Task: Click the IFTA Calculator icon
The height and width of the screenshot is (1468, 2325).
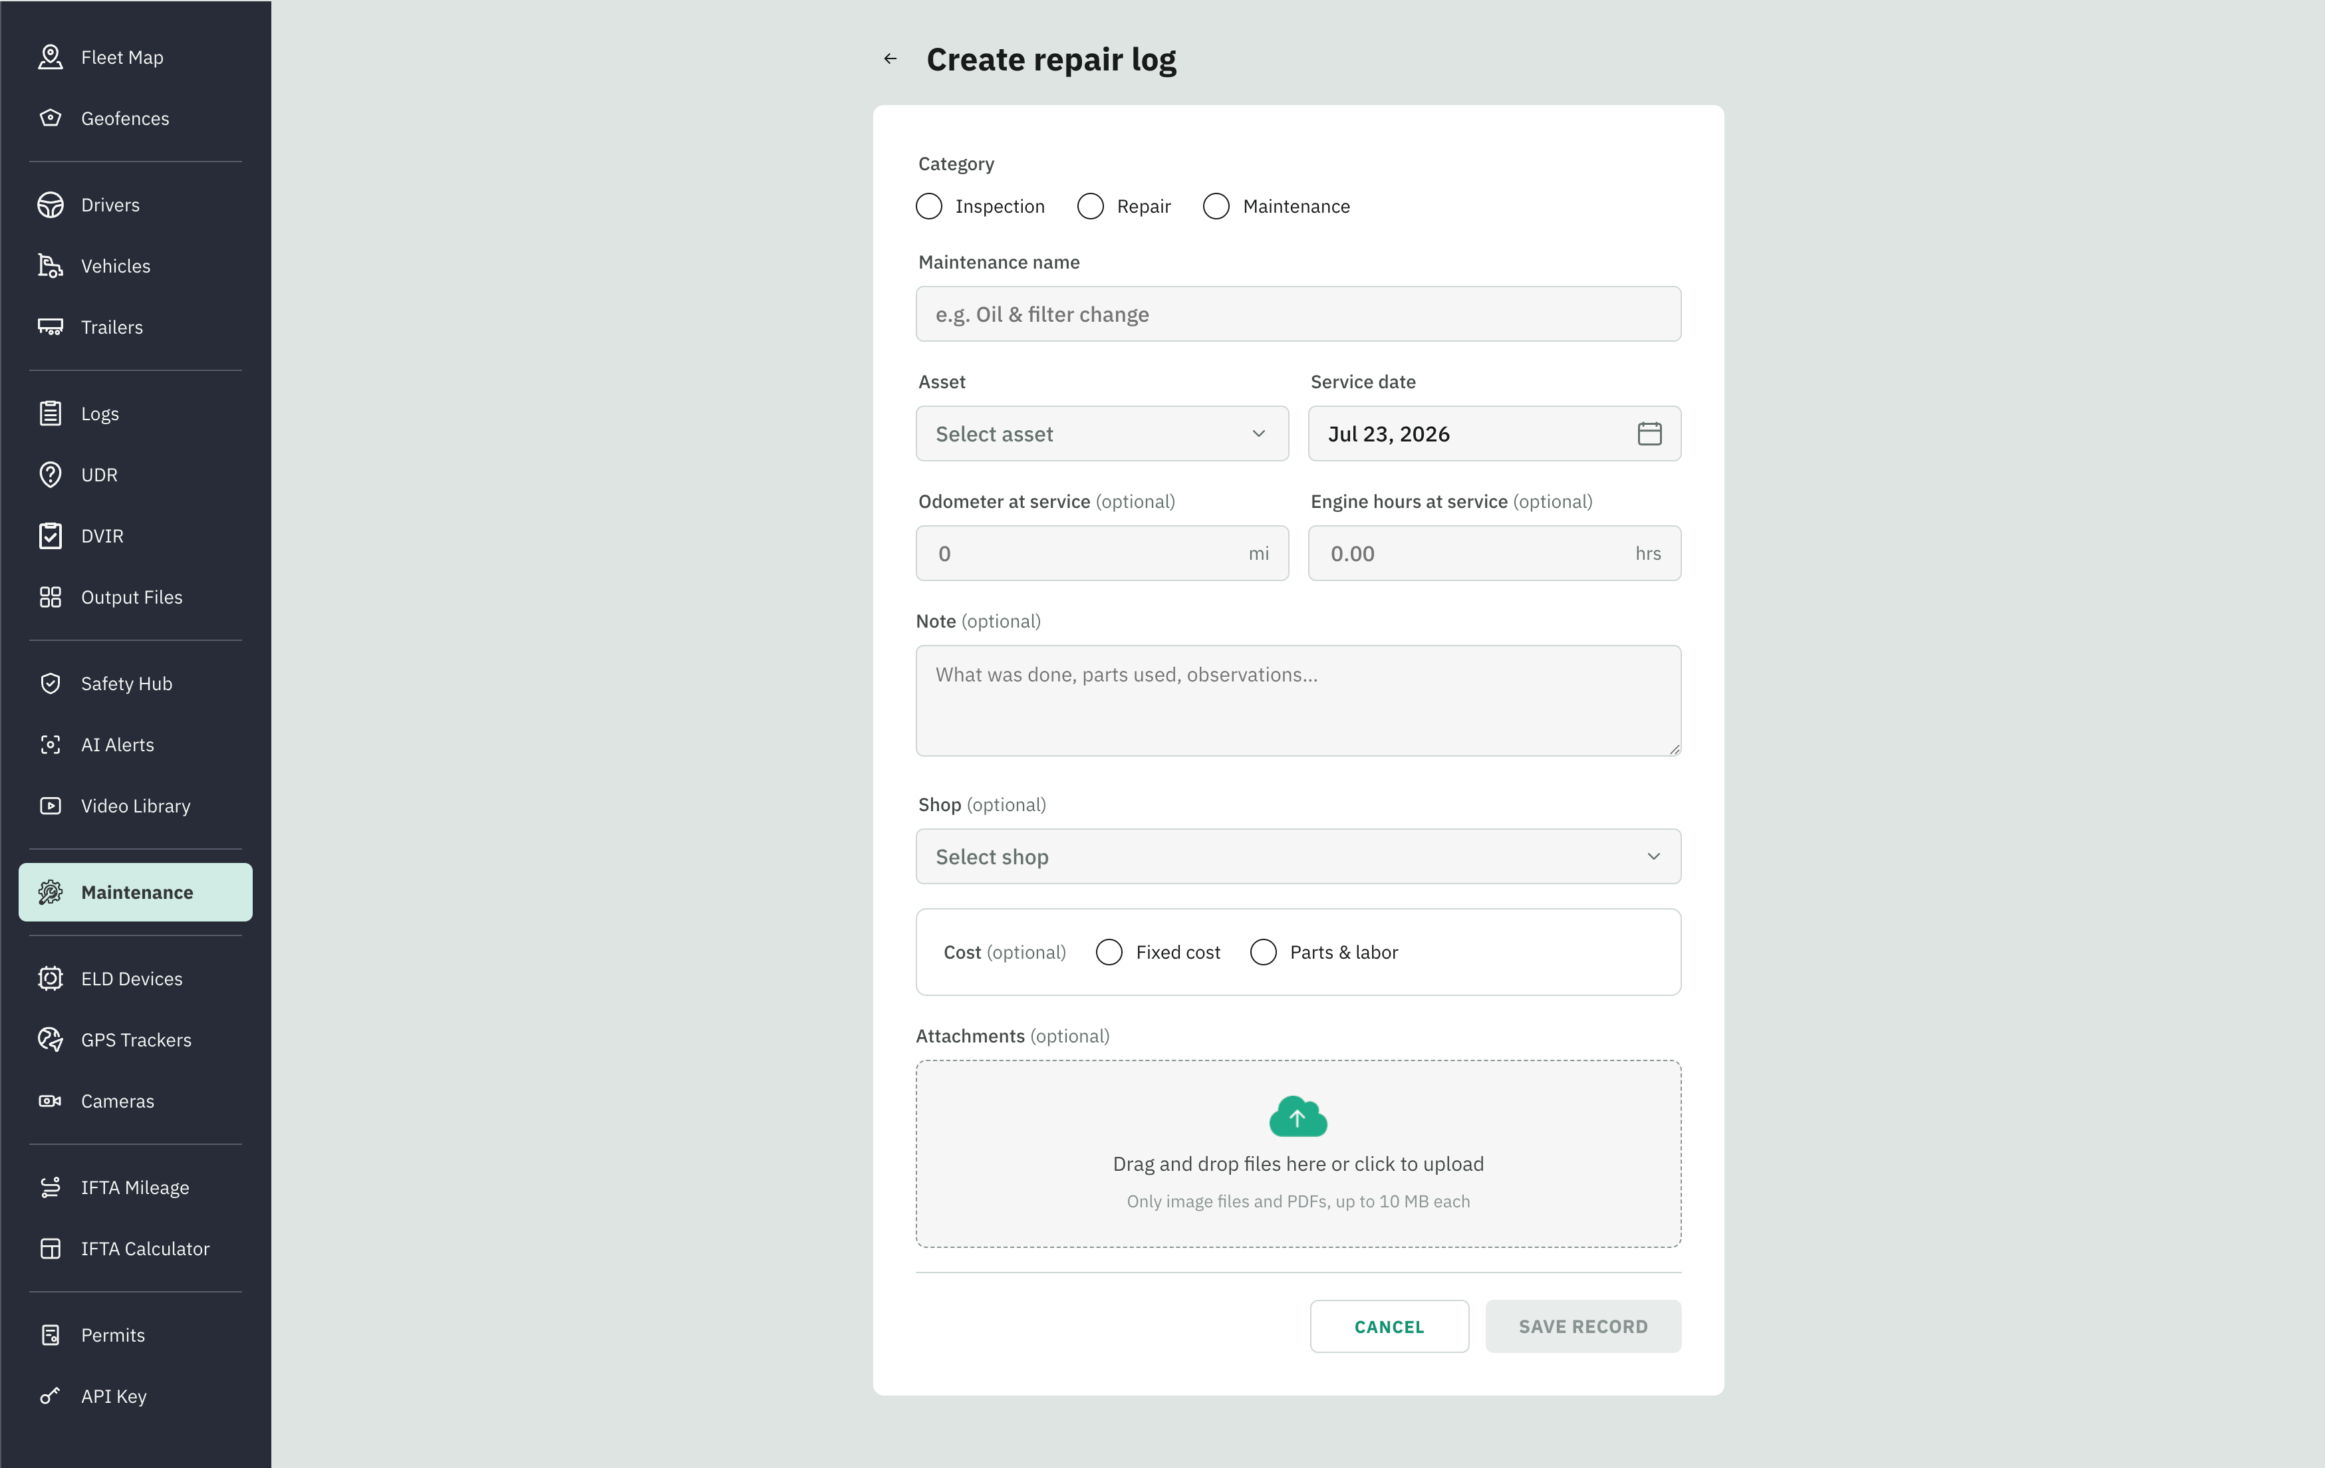Action: [50, 1249]
